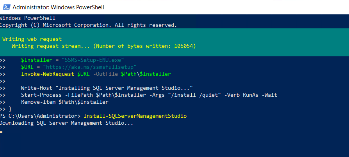
Task: Click the 'Windows PowerShell' banner line
Action: 28,18
